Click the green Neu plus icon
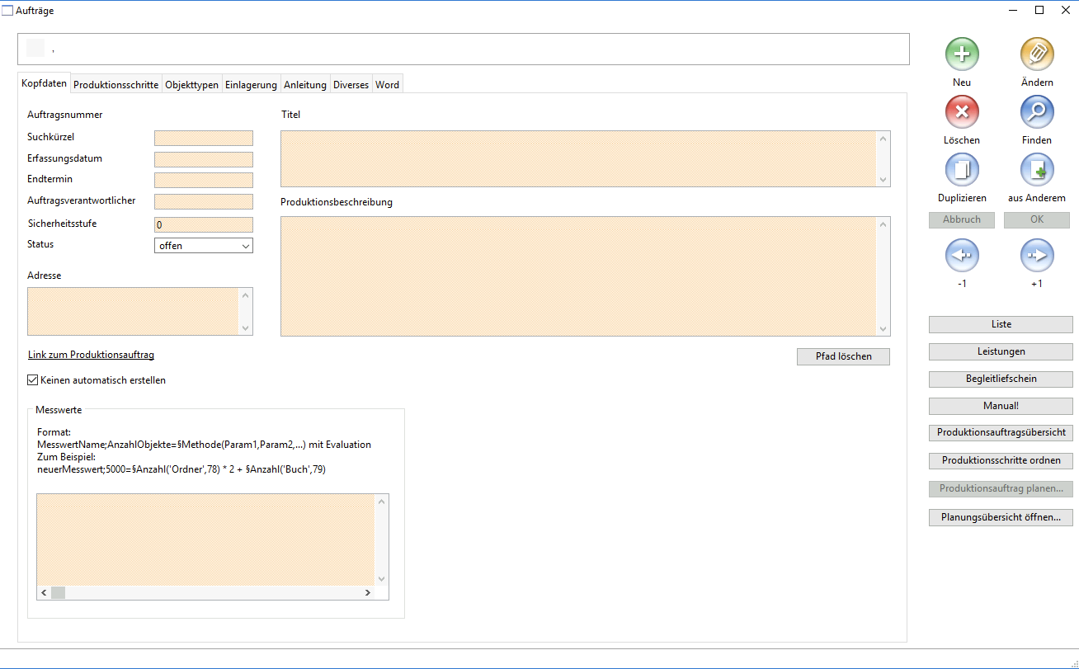1079x669 pixels. [x=962, y=54]
